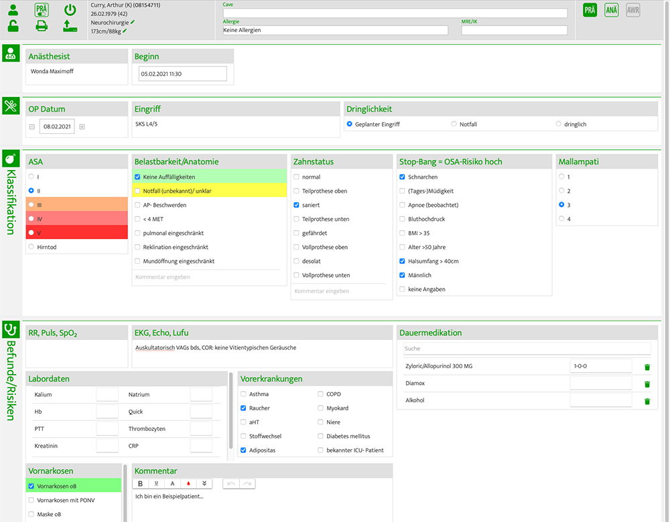Expand Kommentar toolbar with the double chevron
Viewport: 670px width, 522px height.
tap(204, 484)
